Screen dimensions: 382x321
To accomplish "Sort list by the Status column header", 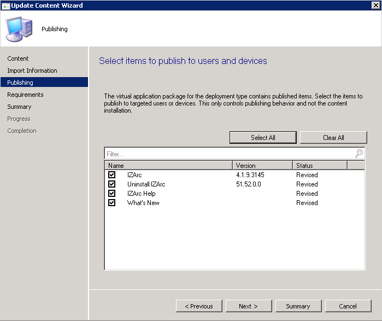I will pyautogui.click(x=320, y=166).
